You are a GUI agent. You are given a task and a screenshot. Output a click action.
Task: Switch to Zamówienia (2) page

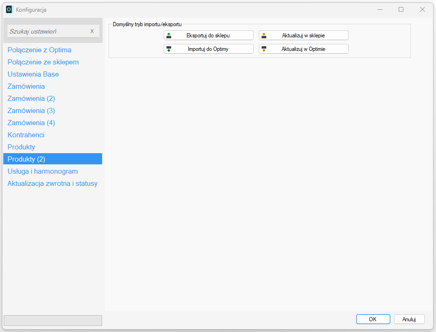coord(31,99)
